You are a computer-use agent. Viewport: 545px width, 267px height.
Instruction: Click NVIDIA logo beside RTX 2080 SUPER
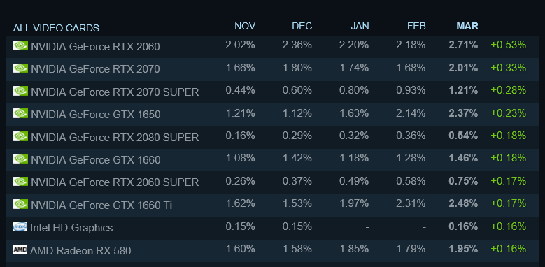click(20, 136)
